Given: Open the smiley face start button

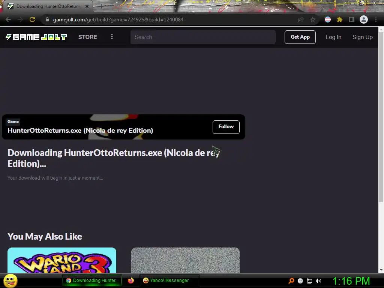Looking at the screenshot, I should [x=10, y=280].
